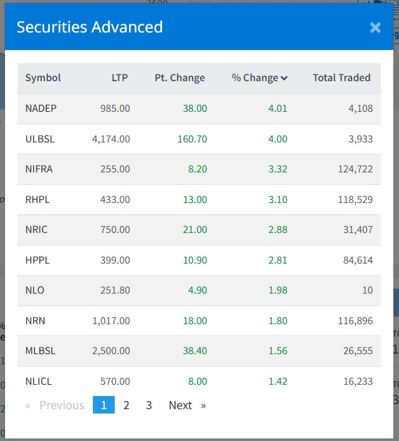The width and height of the screenshot is (399, 441).
Task: Select the ULBSL symbol row
Action: [x=40, y=139]
